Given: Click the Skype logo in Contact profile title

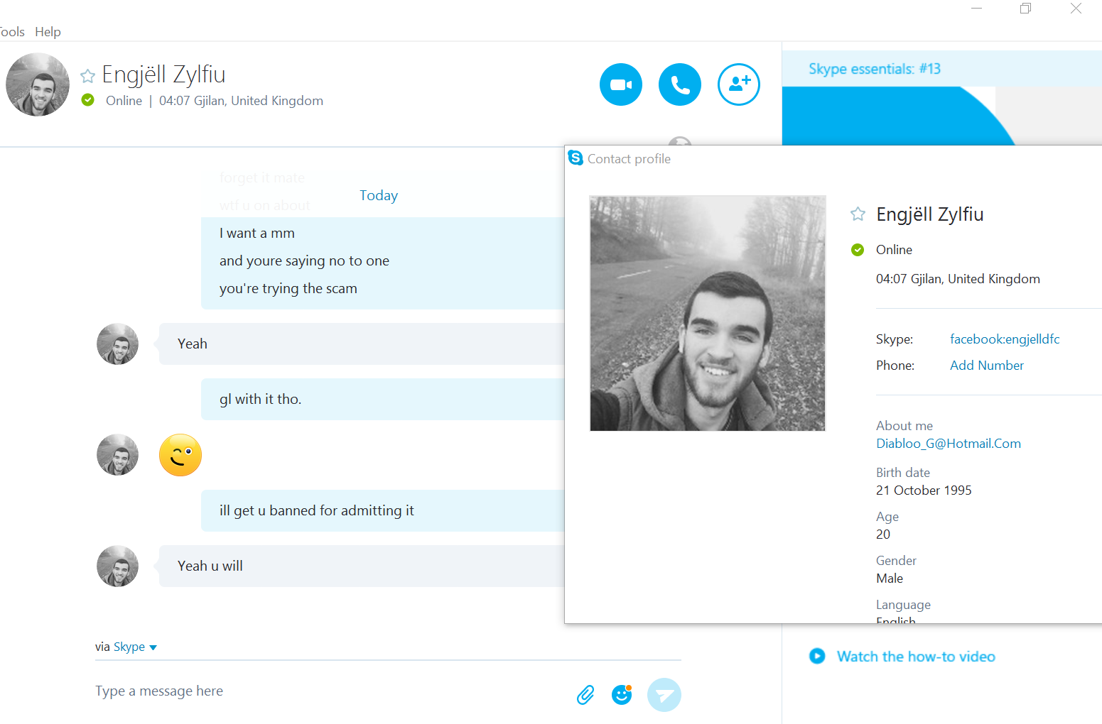Looking at the screenshot, I should [x=576, y=158].
